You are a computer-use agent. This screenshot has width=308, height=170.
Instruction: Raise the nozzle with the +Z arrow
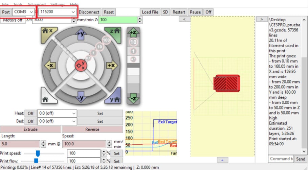point(133,33)
